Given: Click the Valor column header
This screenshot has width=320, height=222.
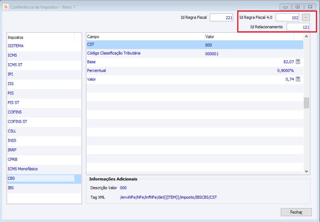Looking at the screenshot, I should (249, 37).
